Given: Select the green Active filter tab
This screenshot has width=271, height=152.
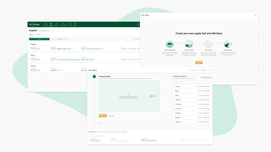Looking at the screenshot, I should pos(39,39).
